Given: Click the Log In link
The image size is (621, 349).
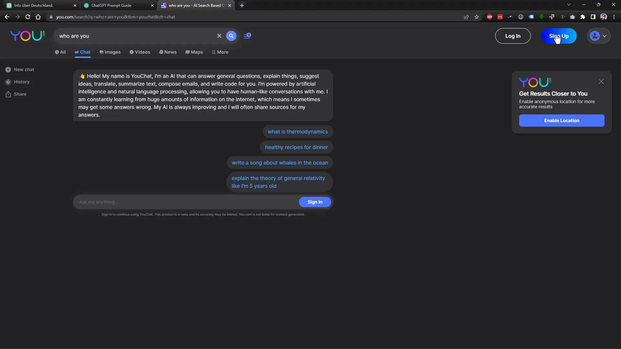Looking at the screenshot, I should coord(513,36).
